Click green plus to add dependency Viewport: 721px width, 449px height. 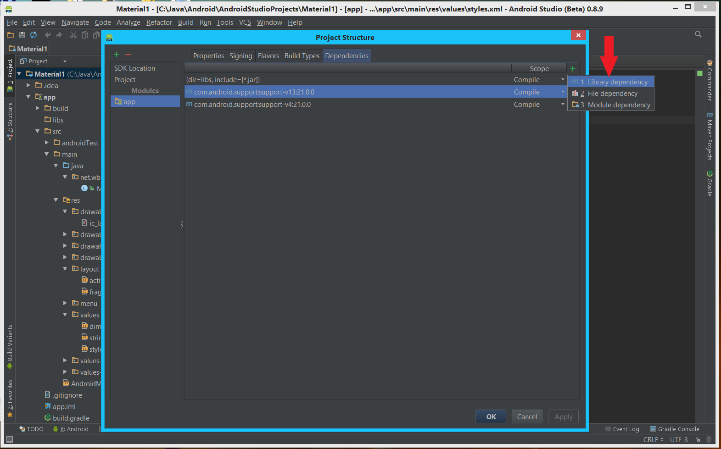click(x=573, y=69)
